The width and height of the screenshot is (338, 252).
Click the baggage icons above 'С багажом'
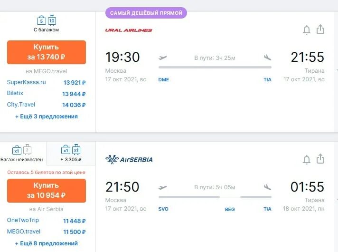47,20
